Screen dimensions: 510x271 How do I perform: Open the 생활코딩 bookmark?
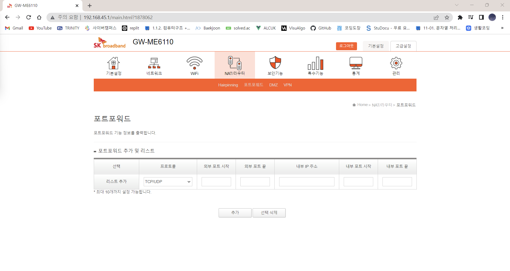point(478,28)
